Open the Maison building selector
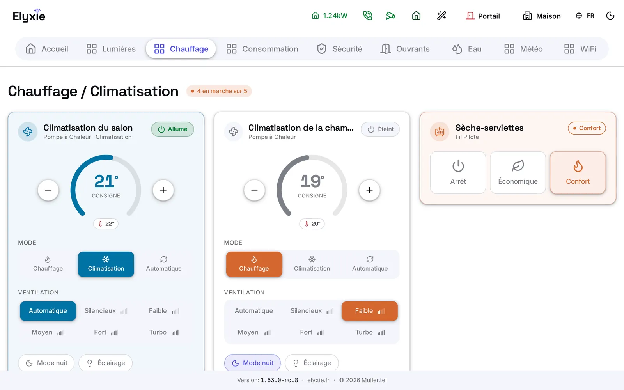This screenshot has width=624, height=390. pyautogui.click(x=542, y=16)
